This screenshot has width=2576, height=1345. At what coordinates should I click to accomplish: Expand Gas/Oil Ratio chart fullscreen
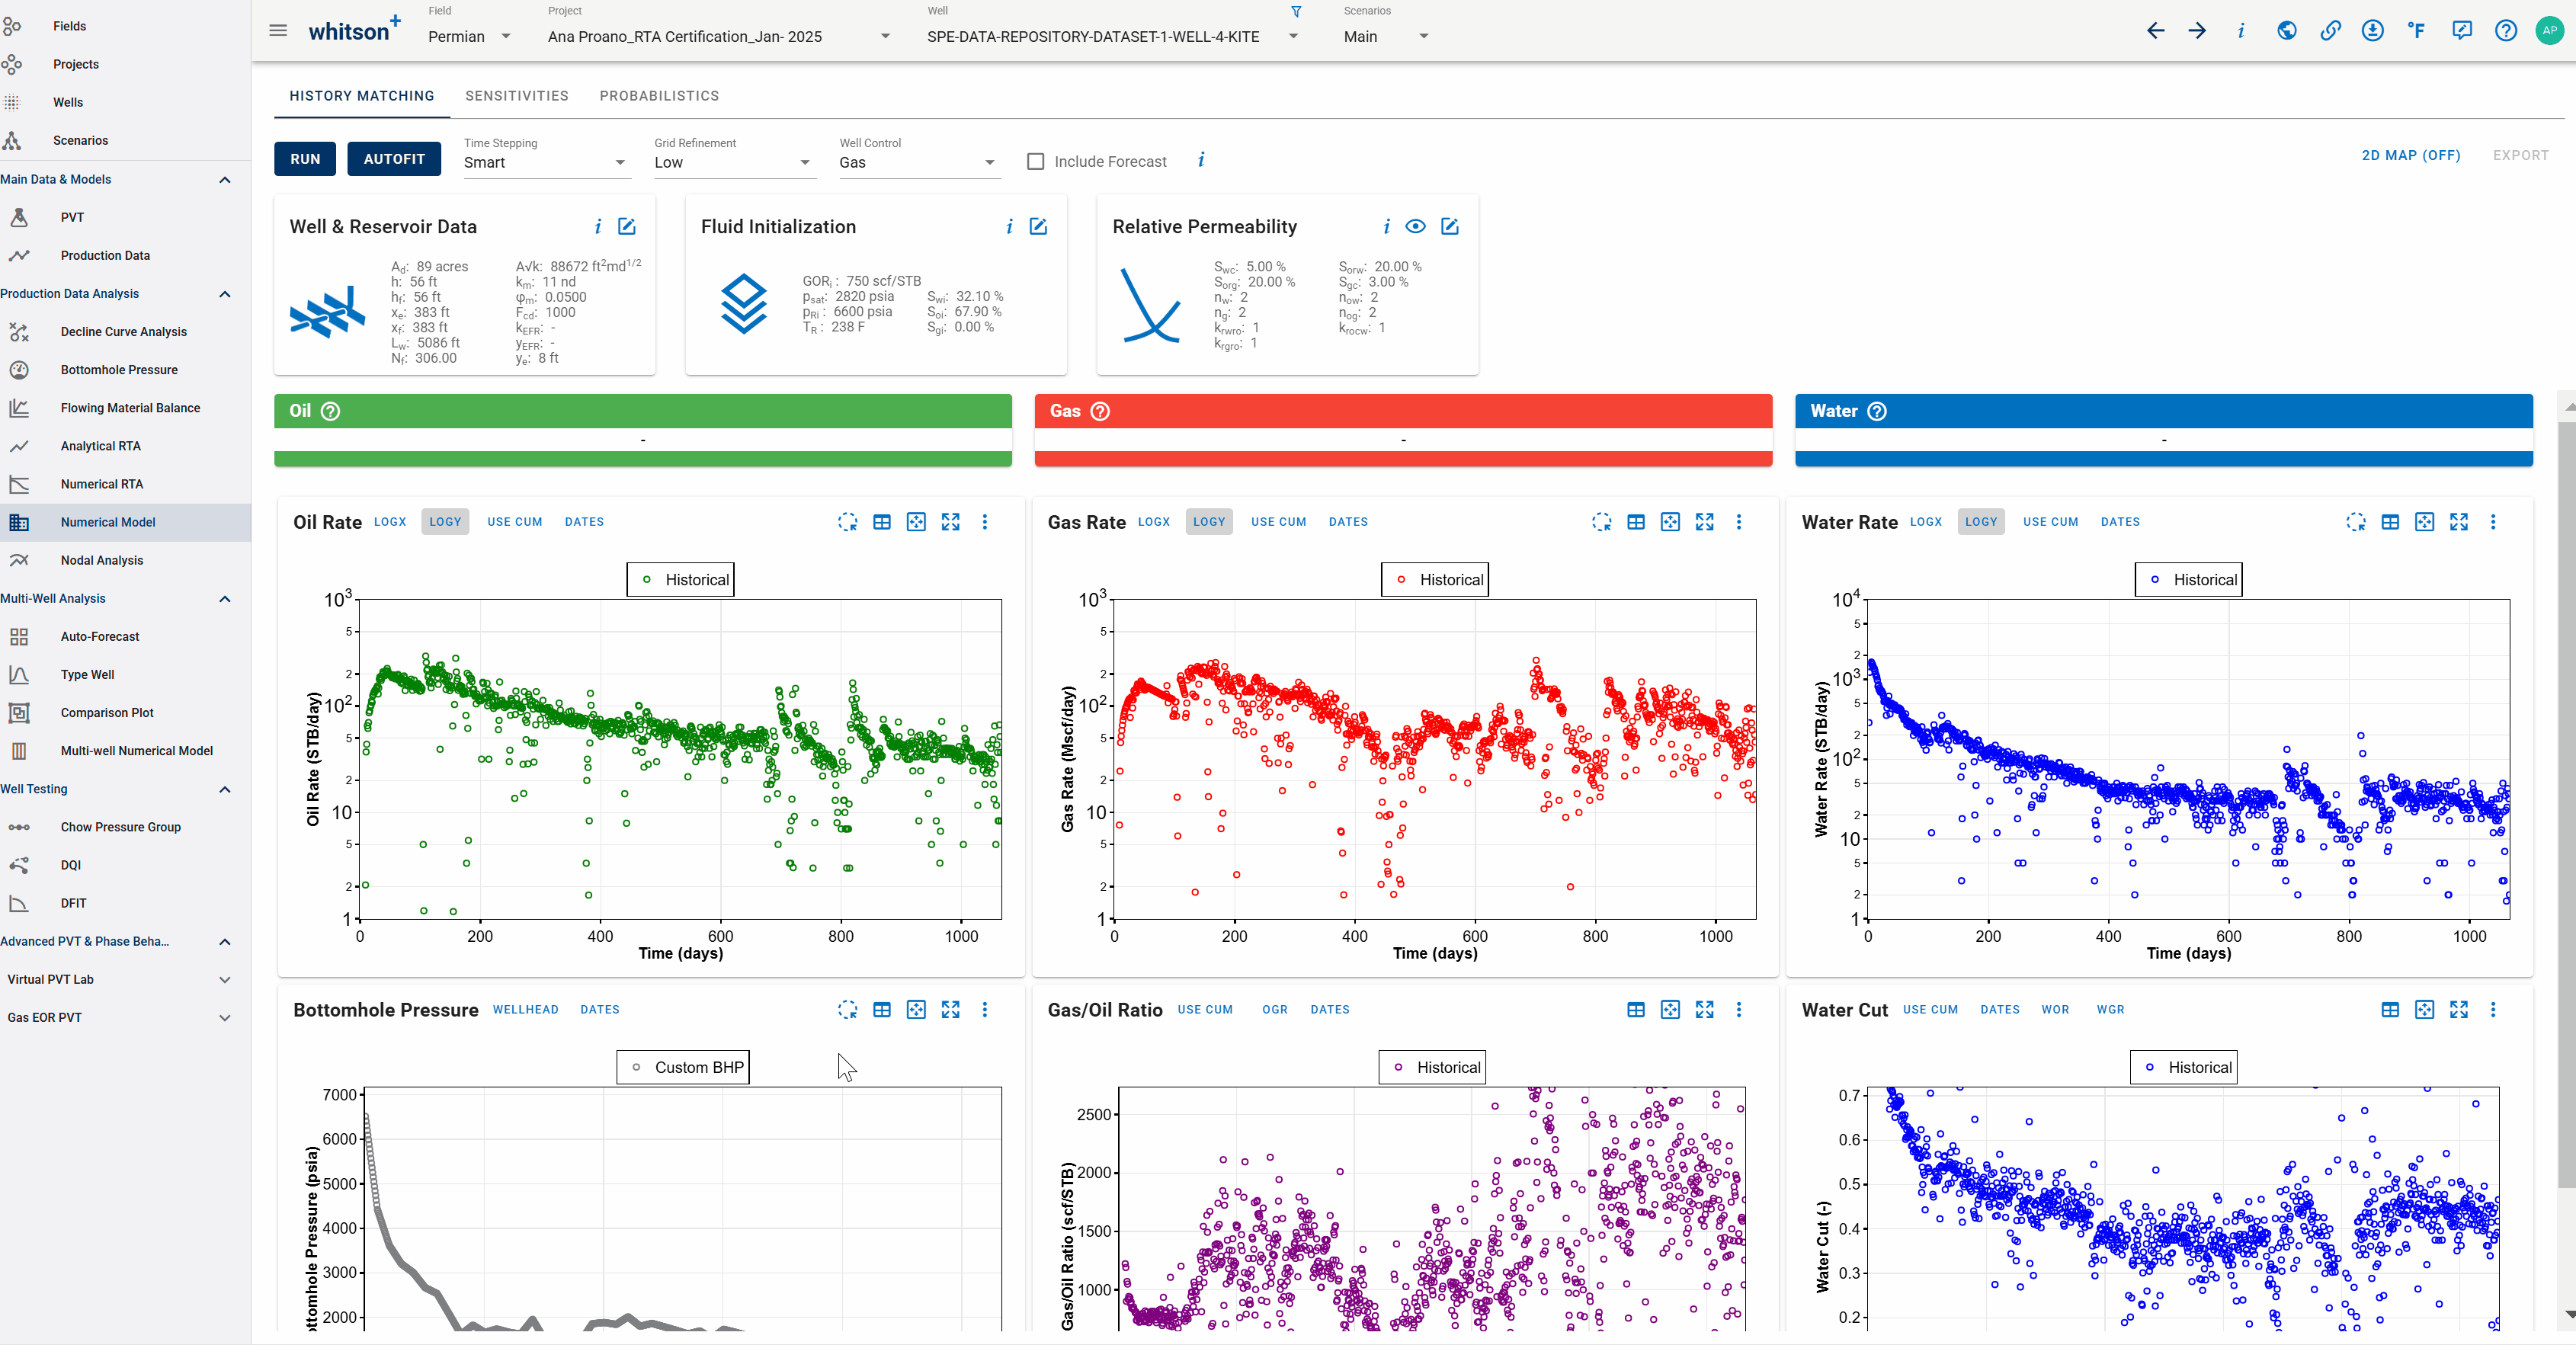[x=1704, y=1009]
